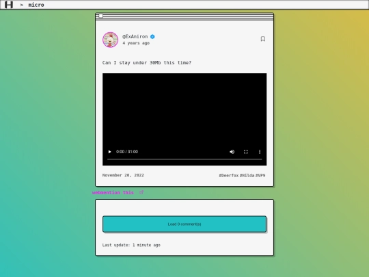Open the #VP9 hashtag
Viewport: 369px width, 277px height.
point(260,176)
